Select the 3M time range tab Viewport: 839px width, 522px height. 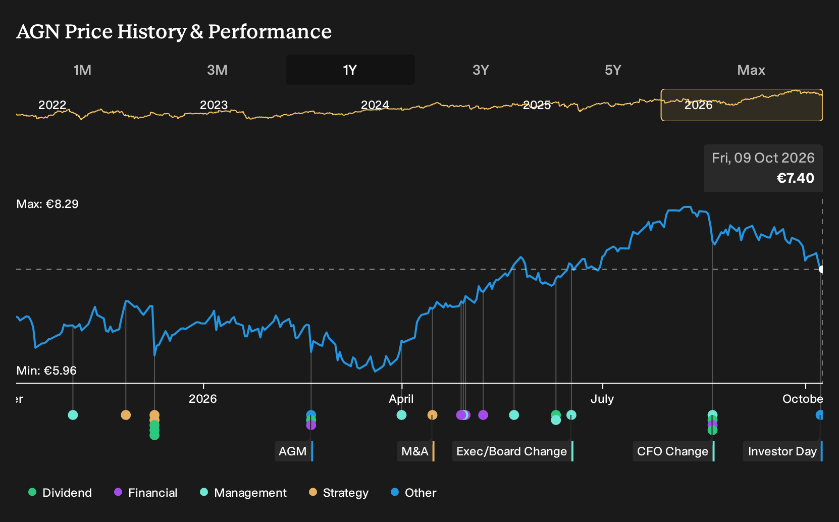coord(217,70)
